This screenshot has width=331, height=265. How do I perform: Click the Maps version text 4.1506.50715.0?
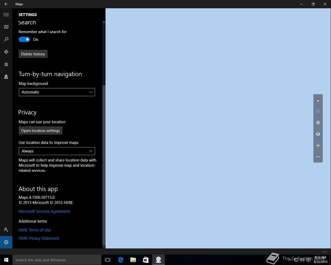click(x=36, y=197)
